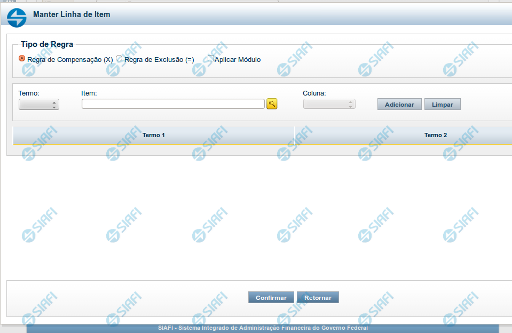This screenshot has height=333, width=512.
Task: Click the SIAFI logo icon in the header
Action: pyautogui.click(x=17, y=17)
